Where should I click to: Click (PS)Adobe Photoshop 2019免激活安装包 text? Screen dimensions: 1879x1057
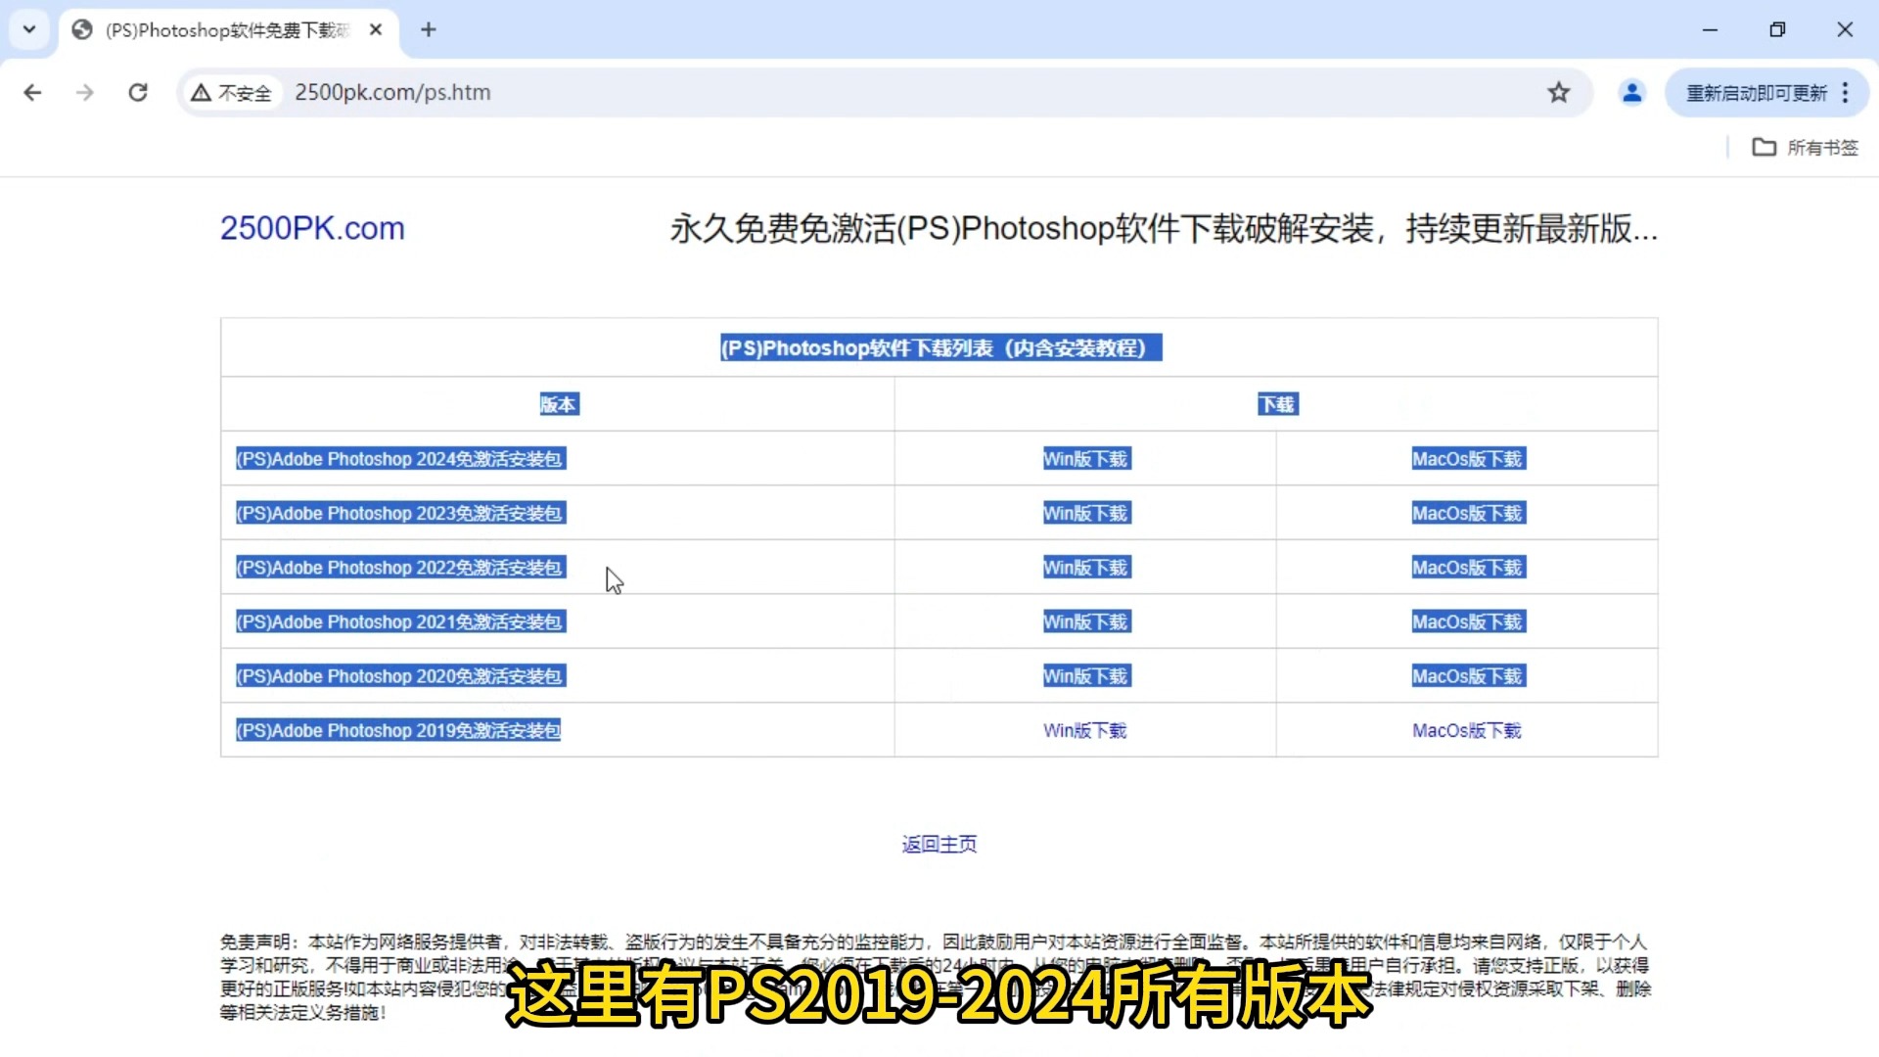click(398, 730)
